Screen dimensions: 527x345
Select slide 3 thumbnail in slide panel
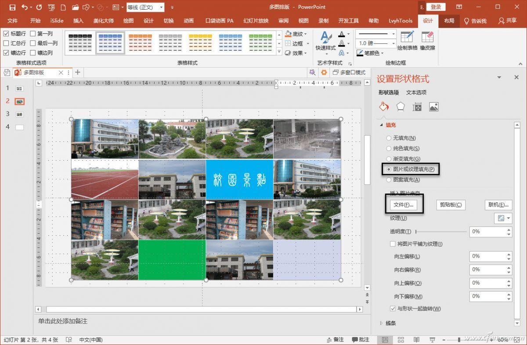pos(19,114)
